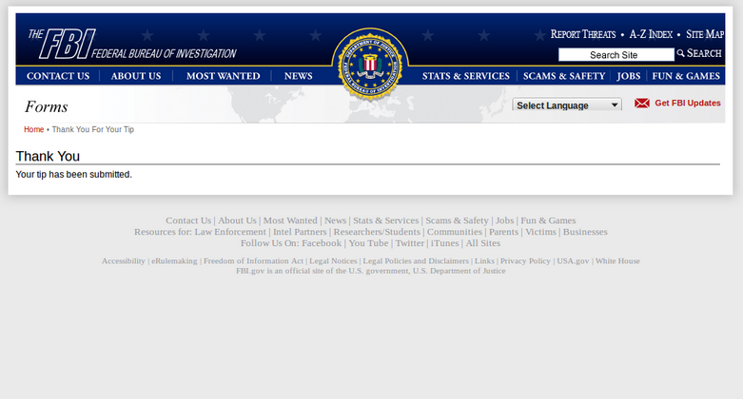743x399 pixels.
Task: Click the red envelope updates icon
Action: click(641, 104)
